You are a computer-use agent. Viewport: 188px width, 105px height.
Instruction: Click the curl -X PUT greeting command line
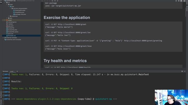(x=104, y=41)
